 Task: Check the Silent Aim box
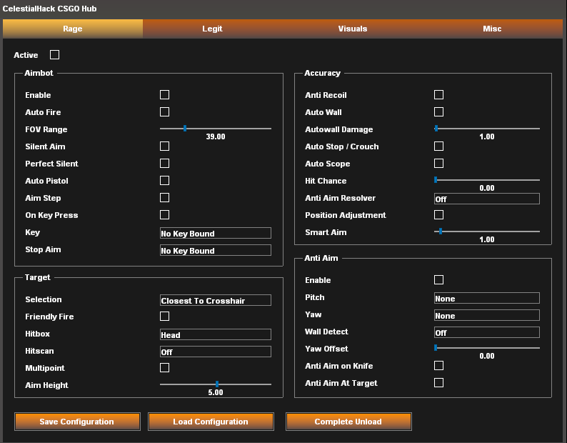(x=164, y=146)
